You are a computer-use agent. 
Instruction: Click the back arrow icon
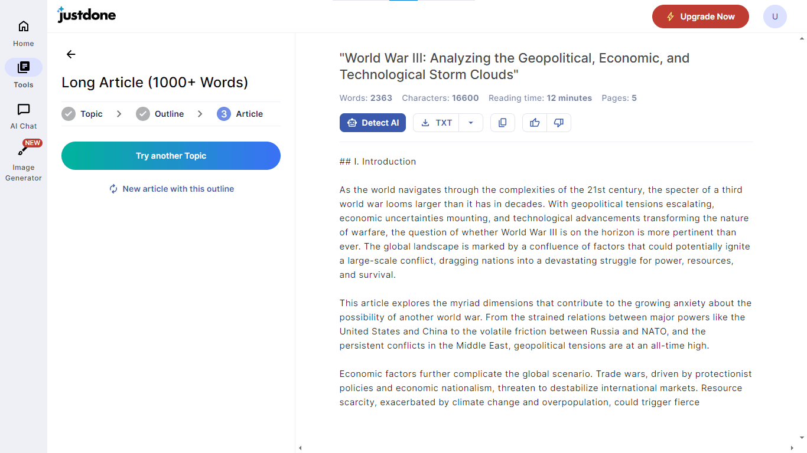(71, 54)
